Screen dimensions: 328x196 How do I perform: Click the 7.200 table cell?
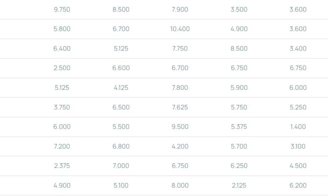[x=62, y=146]
